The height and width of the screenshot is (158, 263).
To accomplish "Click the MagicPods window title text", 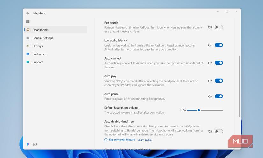I will pos(40,13).
